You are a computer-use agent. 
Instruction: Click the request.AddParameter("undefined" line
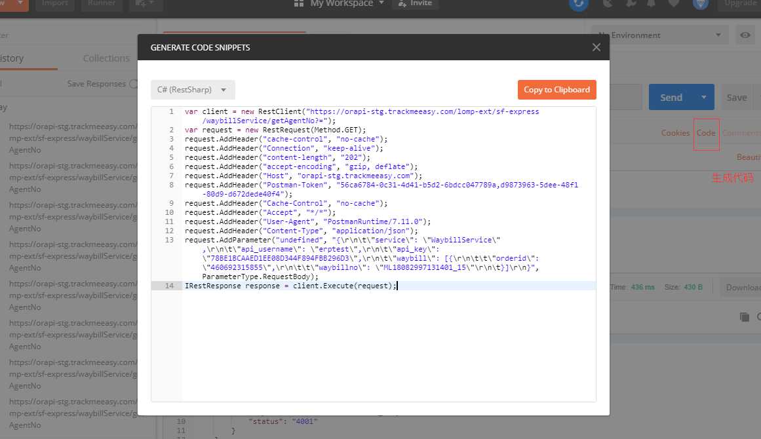pyautogui.click(x=342, y=240)
